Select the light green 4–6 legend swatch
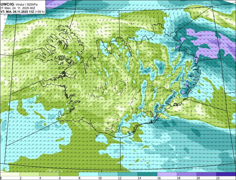This screenshot has width=236, height=180. (49, 174)
